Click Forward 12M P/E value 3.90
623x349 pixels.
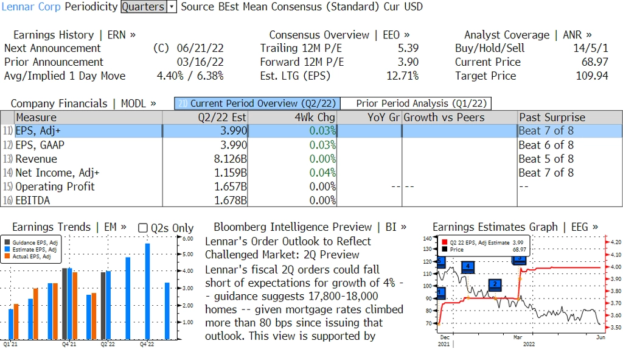(408, 62)
